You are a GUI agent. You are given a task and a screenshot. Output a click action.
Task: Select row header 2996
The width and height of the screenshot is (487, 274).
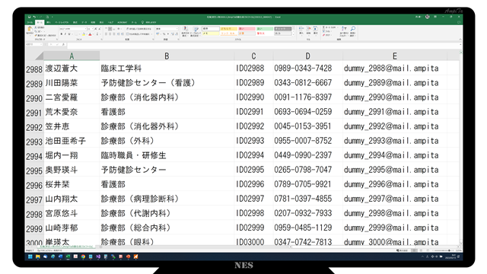pos(34,185)
